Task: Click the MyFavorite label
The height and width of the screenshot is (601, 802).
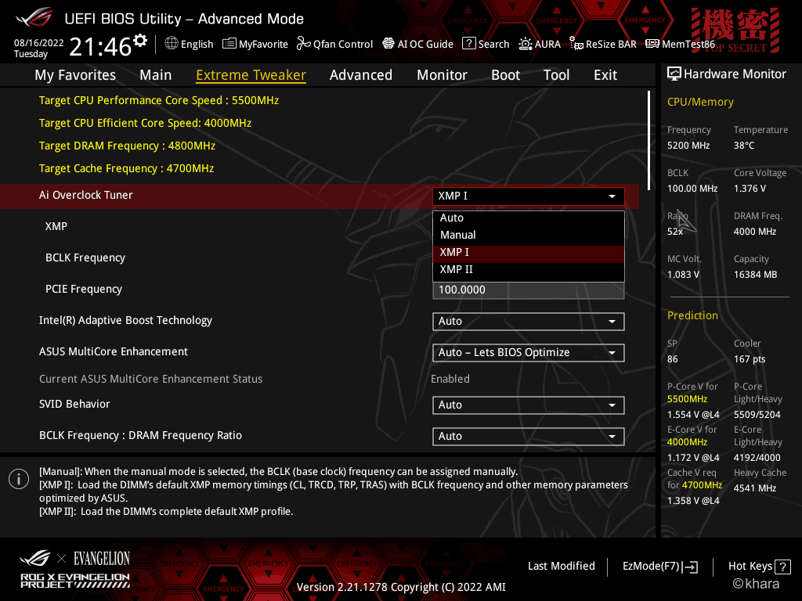Action: pyautogui.click(x=263, y=44)
